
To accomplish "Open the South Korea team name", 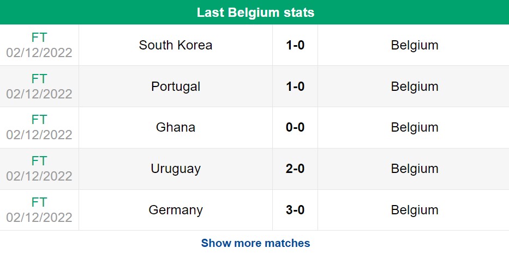I will pyautogui.click(x=176, y=45).
